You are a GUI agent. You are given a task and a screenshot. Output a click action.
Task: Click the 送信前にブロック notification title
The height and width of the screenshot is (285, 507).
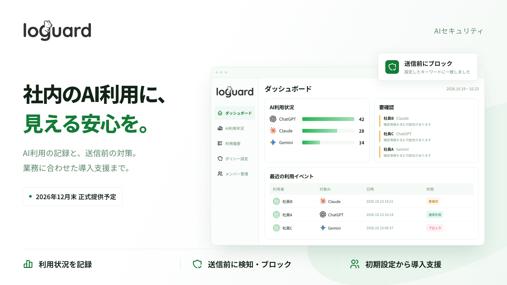(428, 64)
